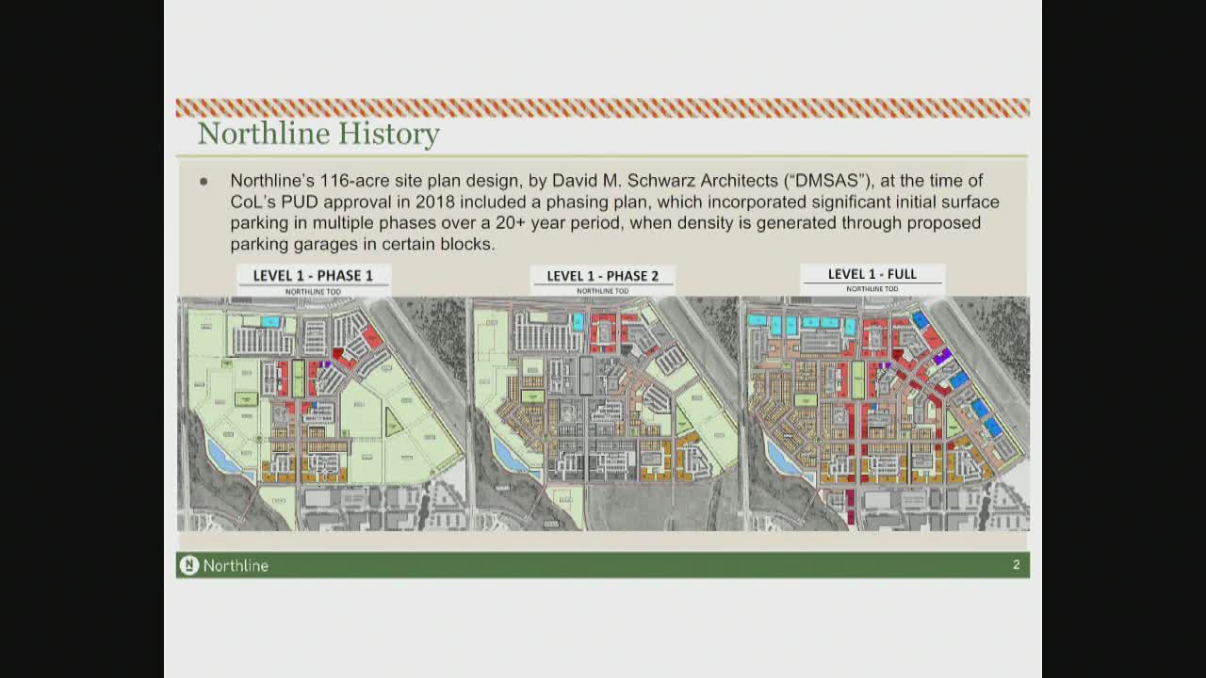Click the bullet paragraph about DMSAS site plan
The image size is (1206, 678).
coord(614,212)
